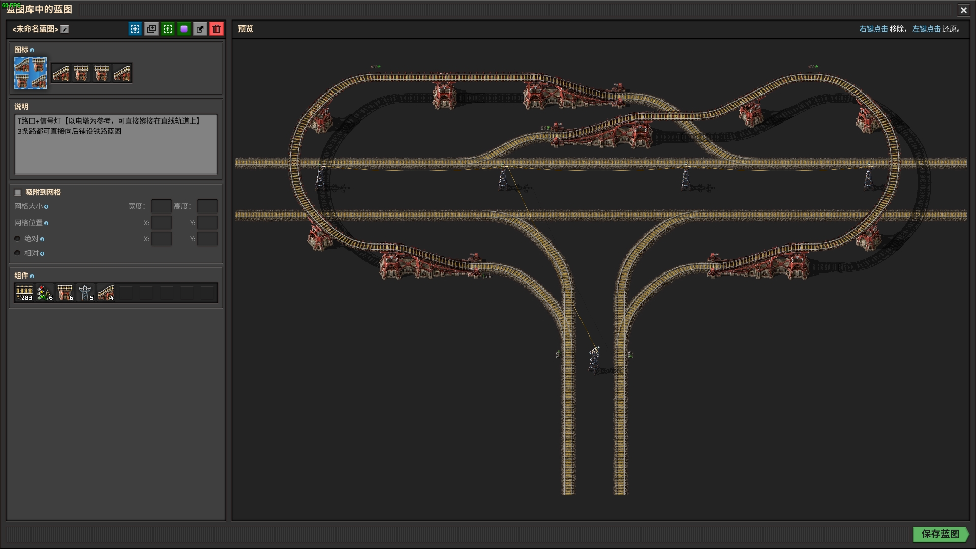Click the info icon next to 绝对

pos(42,239)
